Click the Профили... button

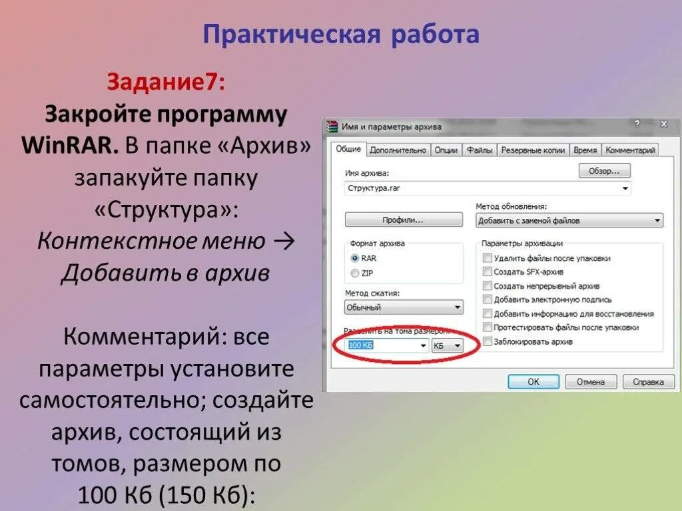(403, 220)
